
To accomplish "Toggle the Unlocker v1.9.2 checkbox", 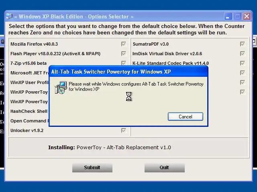I will pyautogui.click(x=124, y=130).
